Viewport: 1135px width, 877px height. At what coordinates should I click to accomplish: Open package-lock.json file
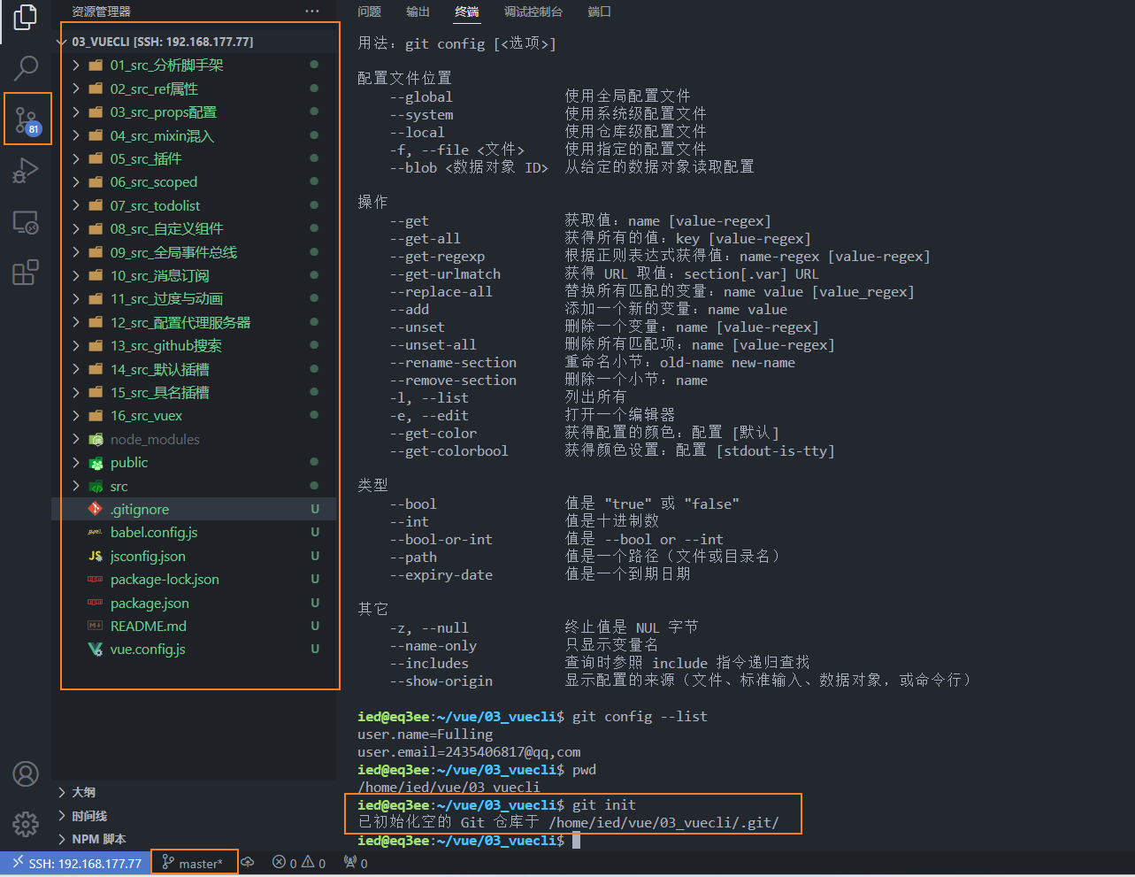[194, 579]
